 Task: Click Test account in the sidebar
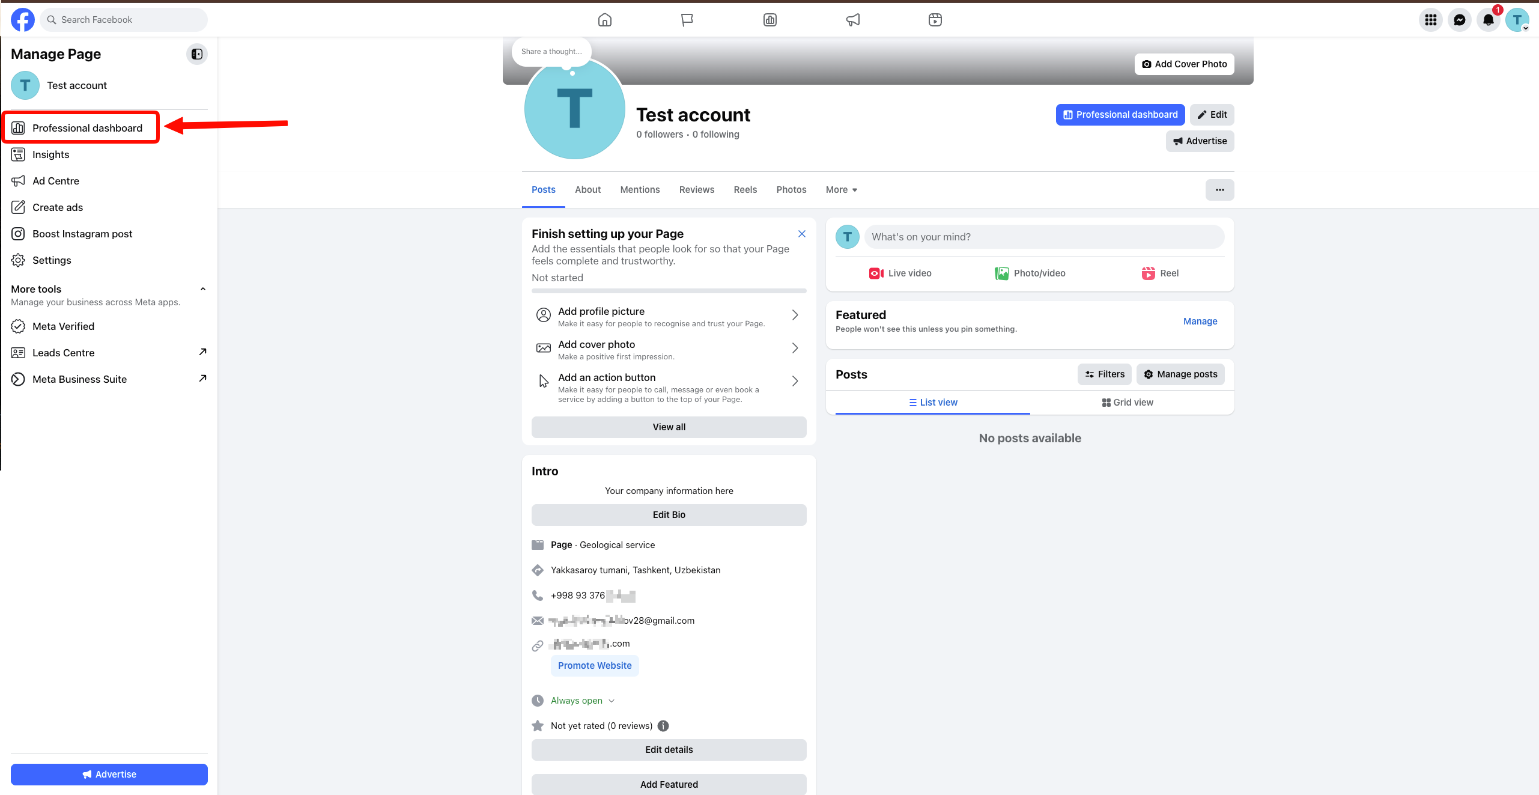109,85
